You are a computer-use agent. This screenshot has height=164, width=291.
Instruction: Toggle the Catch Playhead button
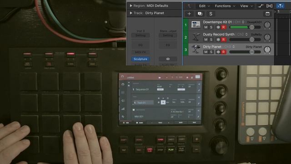pyautogui.click(x=280, y=6)
